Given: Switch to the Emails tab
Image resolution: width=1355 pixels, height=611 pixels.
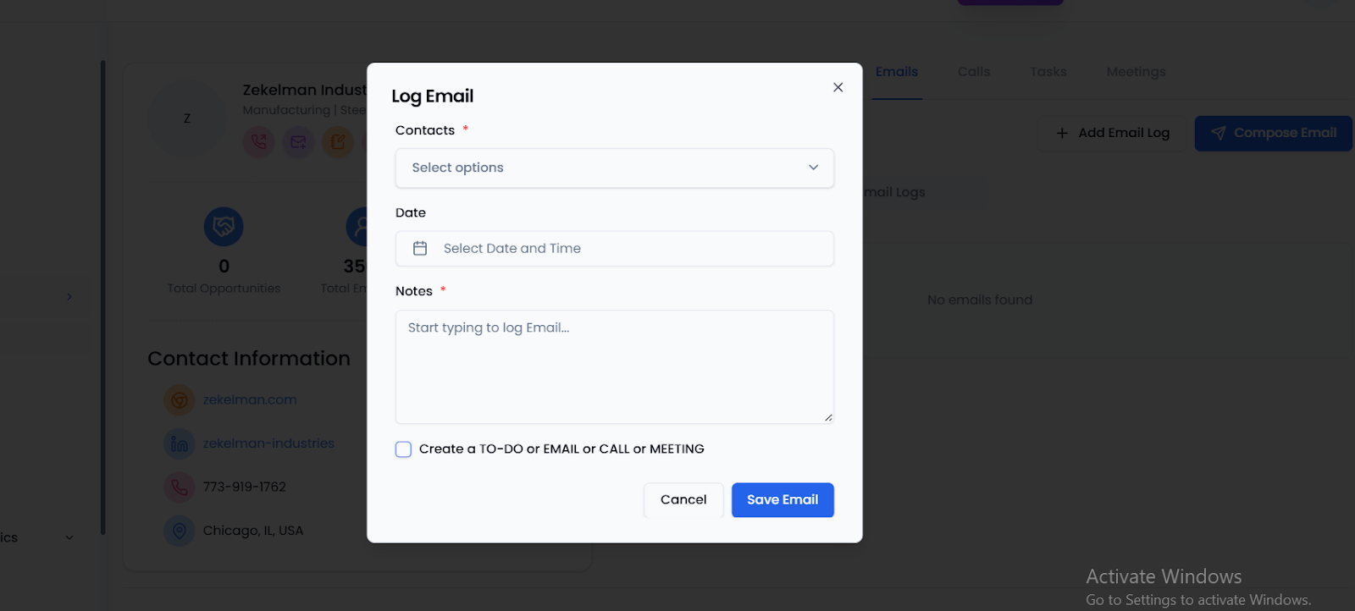Looking at the screenshot, I should pyautogui.click(x=896, y=72).
